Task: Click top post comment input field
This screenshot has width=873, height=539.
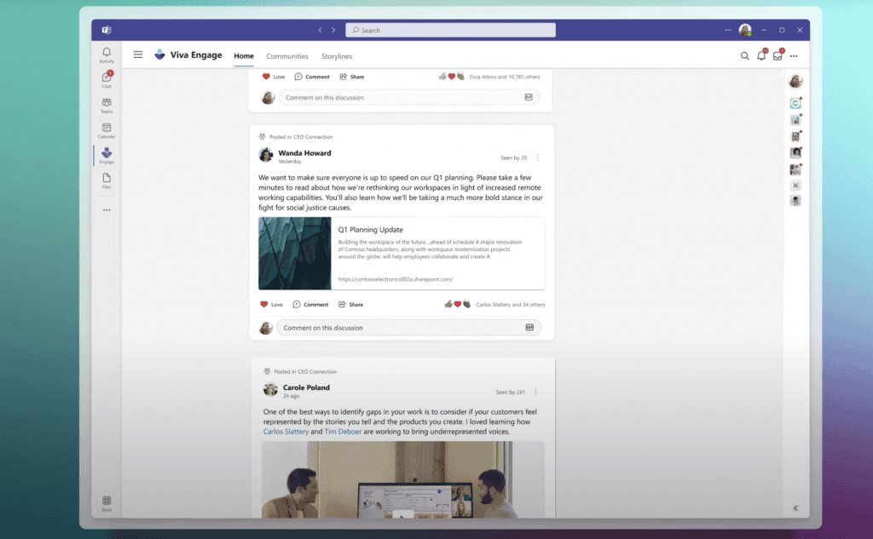Action: tap(409, 97)
